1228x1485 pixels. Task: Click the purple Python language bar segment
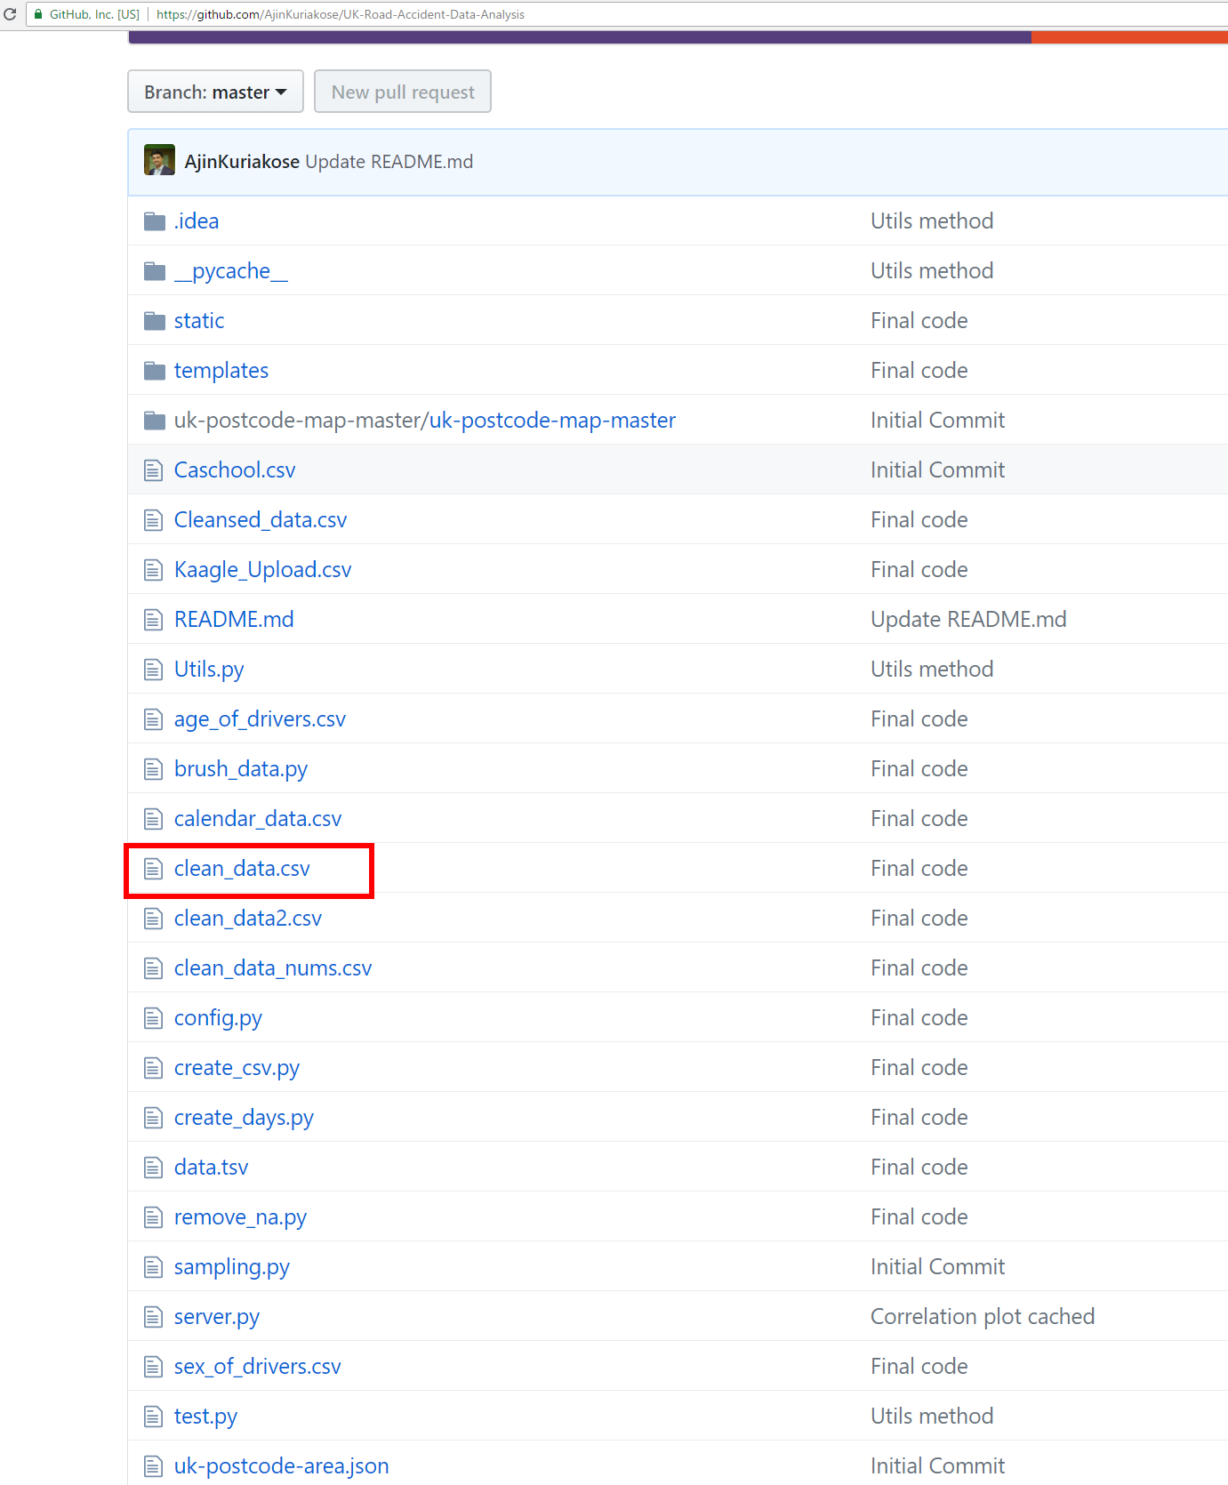click(578, 37)
